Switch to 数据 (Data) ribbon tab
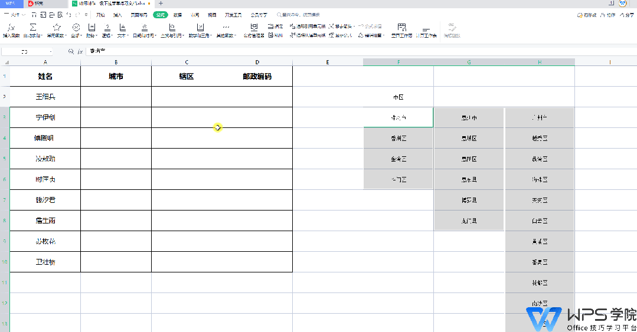637x332 pixels. pyautogui.click(x=178, y=15)
